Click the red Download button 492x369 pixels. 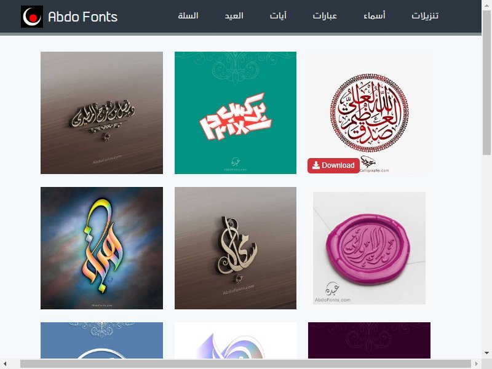pos(333,165)
